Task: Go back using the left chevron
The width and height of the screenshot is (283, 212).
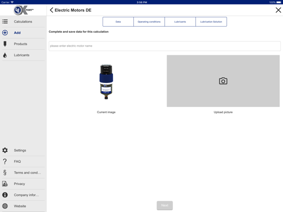Action: (51, 10)
